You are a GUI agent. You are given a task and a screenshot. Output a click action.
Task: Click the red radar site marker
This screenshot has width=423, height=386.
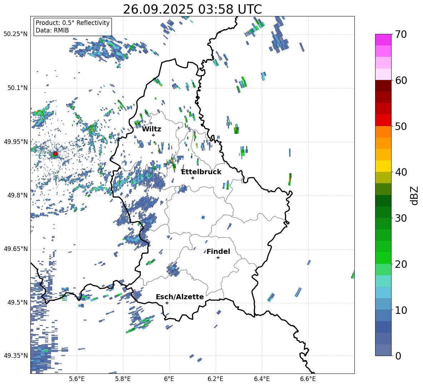tap(55, 154)
